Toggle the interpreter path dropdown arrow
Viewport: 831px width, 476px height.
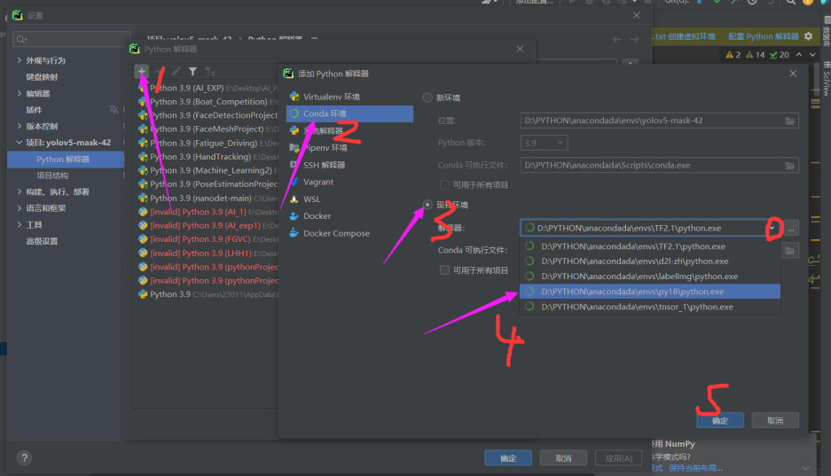772,228
